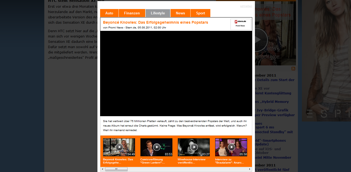Click the 04:49 duration on the Beyoncé thumbnail
The height and width of the screenshot is (172, 351).
coord(131,154)
